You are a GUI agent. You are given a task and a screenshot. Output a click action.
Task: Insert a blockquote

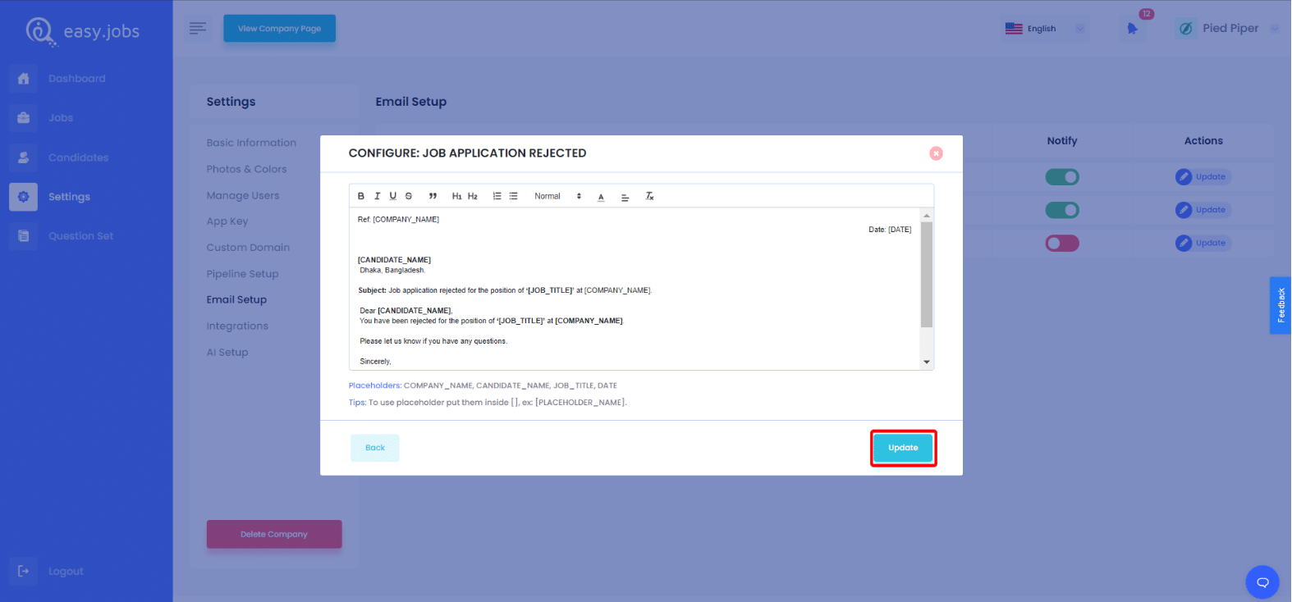point(433,196)
